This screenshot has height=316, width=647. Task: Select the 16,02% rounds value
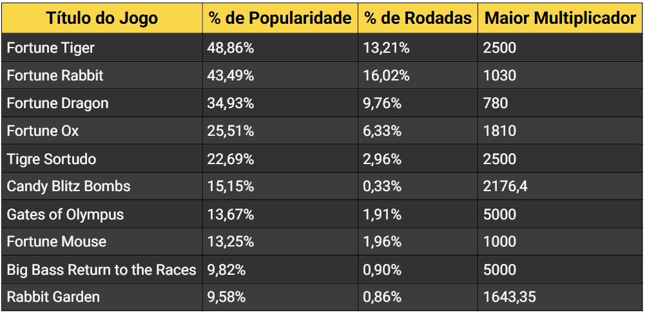click(386, 76)
